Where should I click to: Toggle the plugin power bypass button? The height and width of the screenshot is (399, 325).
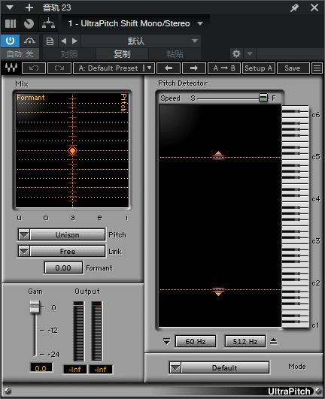(10, 41)
